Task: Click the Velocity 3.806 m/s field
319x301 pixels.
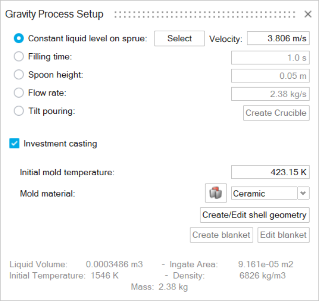Action: [278, 39]
